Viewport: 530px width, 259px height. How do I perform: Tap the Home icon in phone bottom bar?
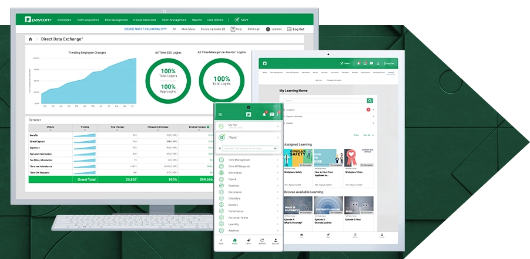[x=234, y=240]
